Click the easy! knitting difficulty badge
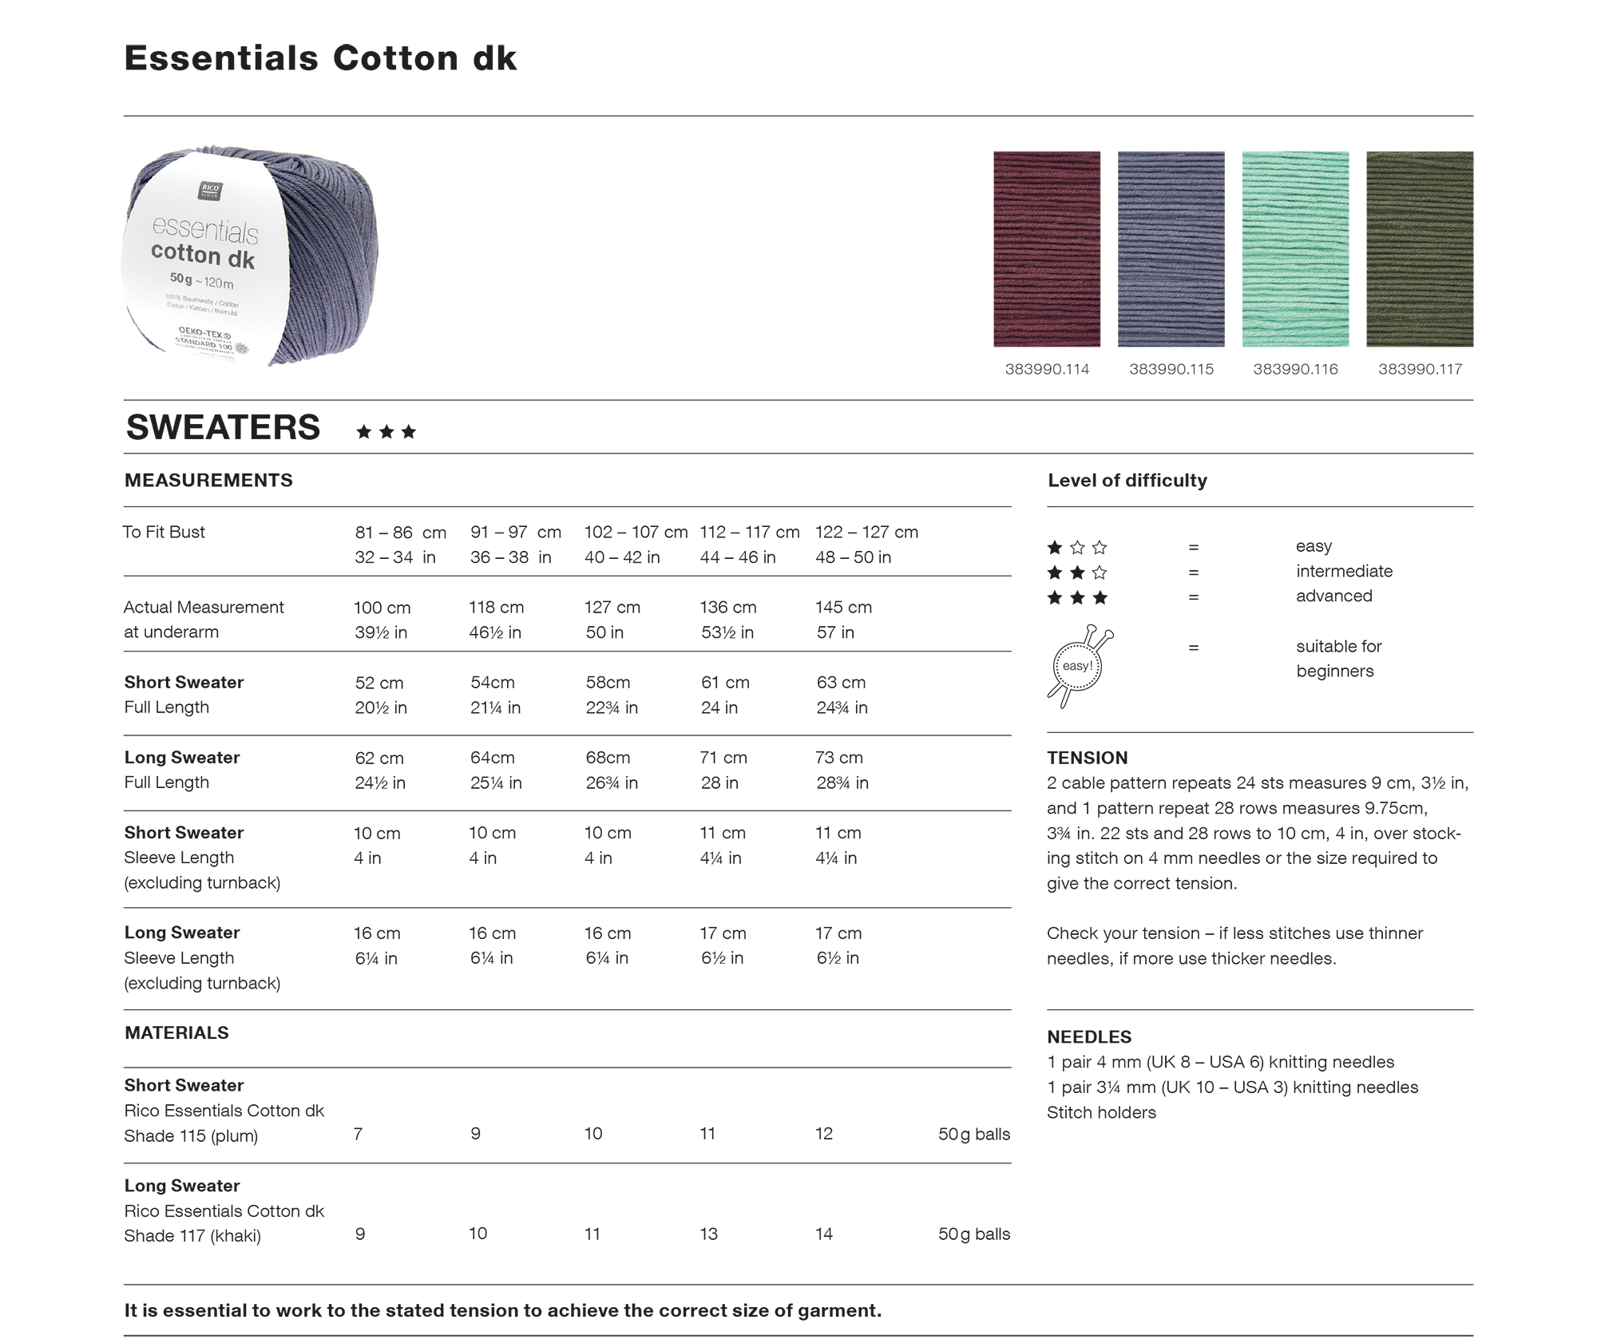The image size is (1597, 1339). point(1077,666)
